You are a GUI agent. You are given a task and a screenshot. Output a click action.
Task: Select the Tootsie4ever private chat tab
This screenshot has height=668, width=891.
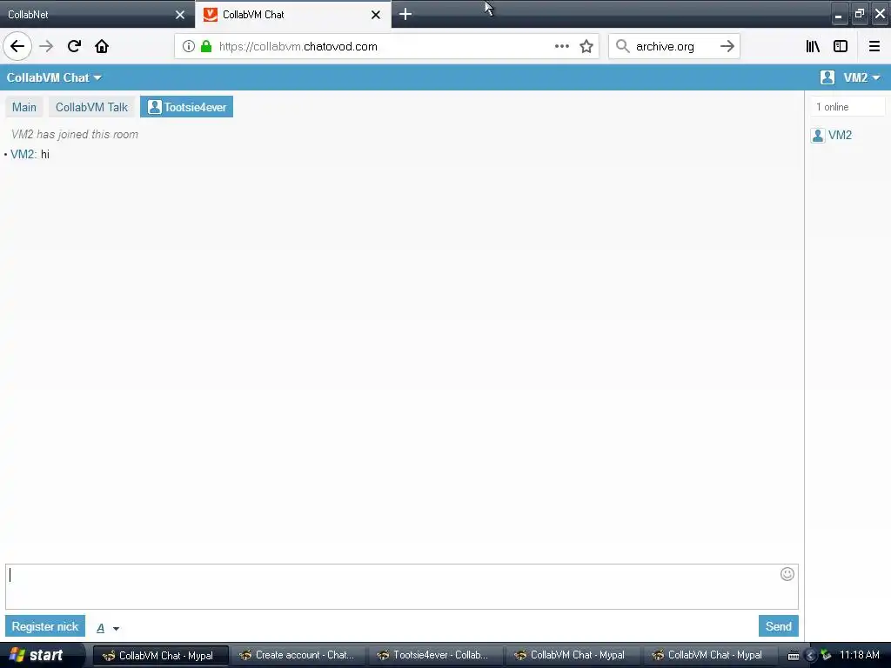point(186,107)
